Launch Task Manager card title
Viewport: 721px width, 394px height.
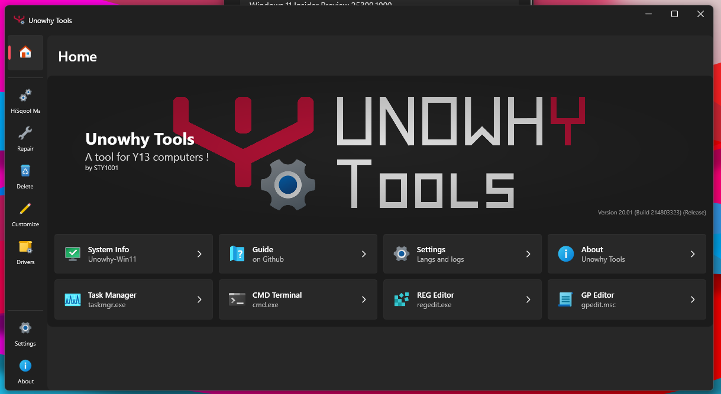[112, 295]
